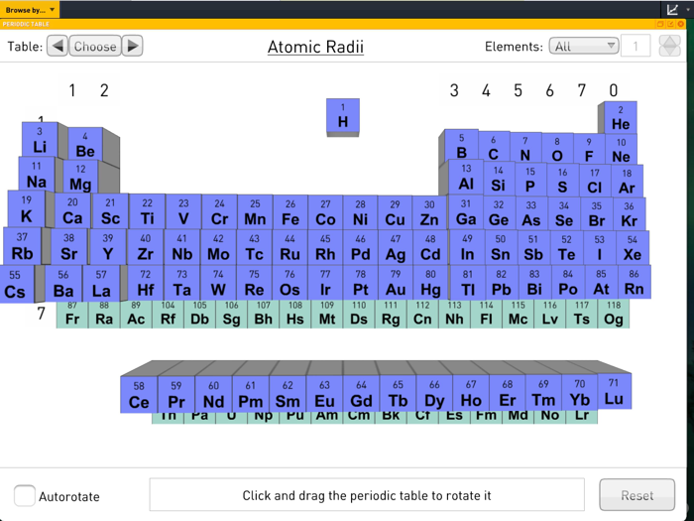
Task: Select the Potassium (K) element tile
Action: tap(27, 209)
